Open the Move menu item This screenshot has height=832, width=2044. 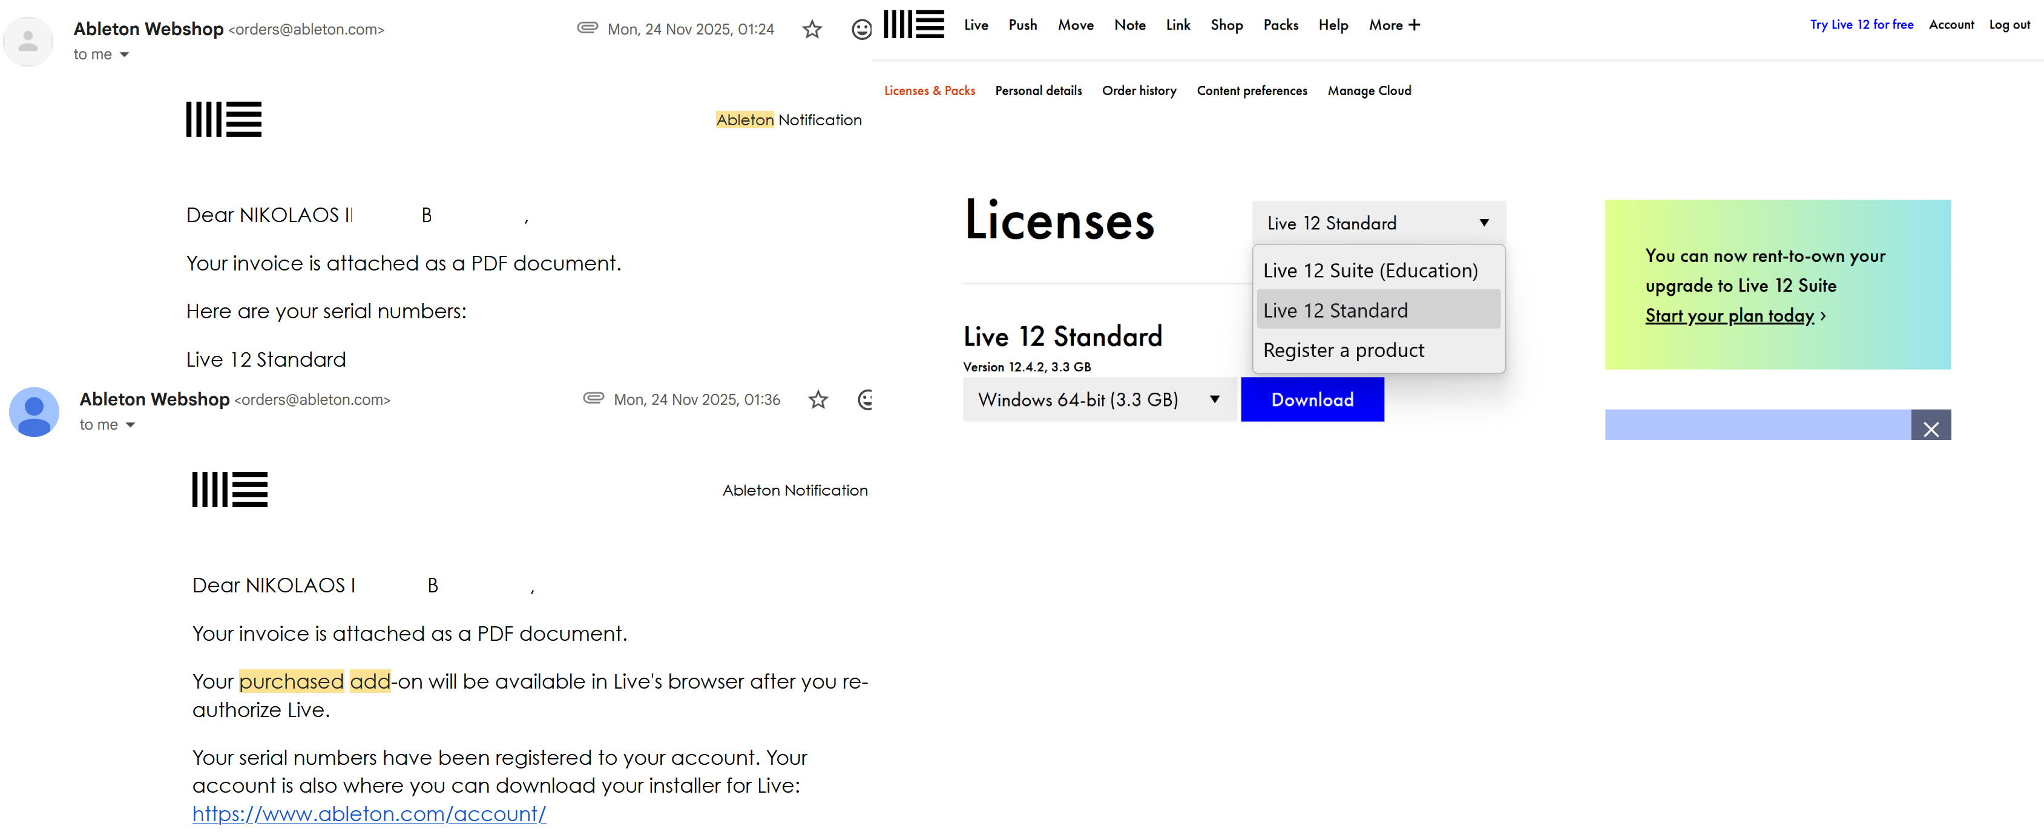[1075, 25]
